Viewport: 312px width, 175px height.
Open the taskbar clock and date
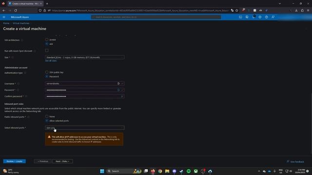coord(300,171)
